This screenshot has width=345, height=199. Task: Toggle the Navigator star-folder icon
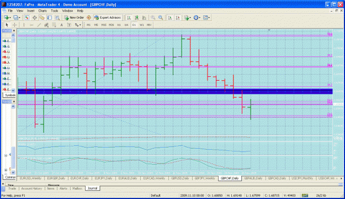coord(42,17)
